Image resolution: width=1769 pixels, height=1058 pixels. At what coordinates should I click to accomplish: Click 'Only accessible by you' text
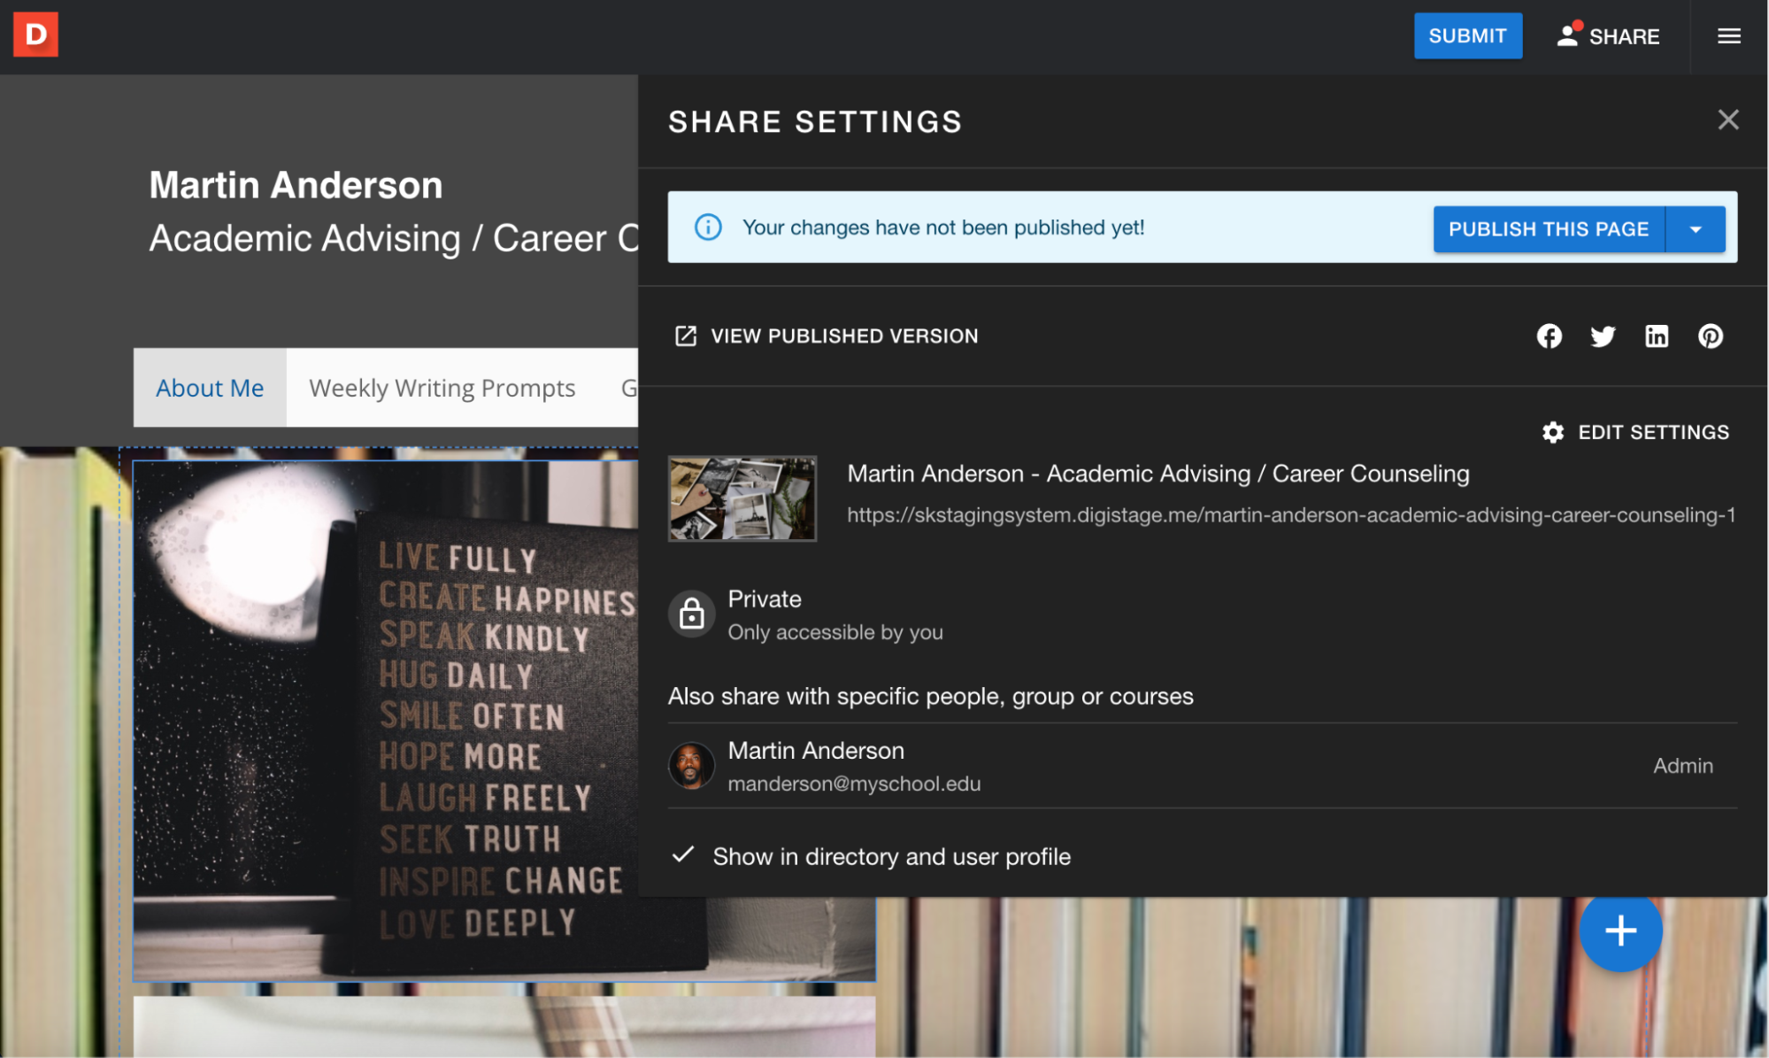(835, 632)
